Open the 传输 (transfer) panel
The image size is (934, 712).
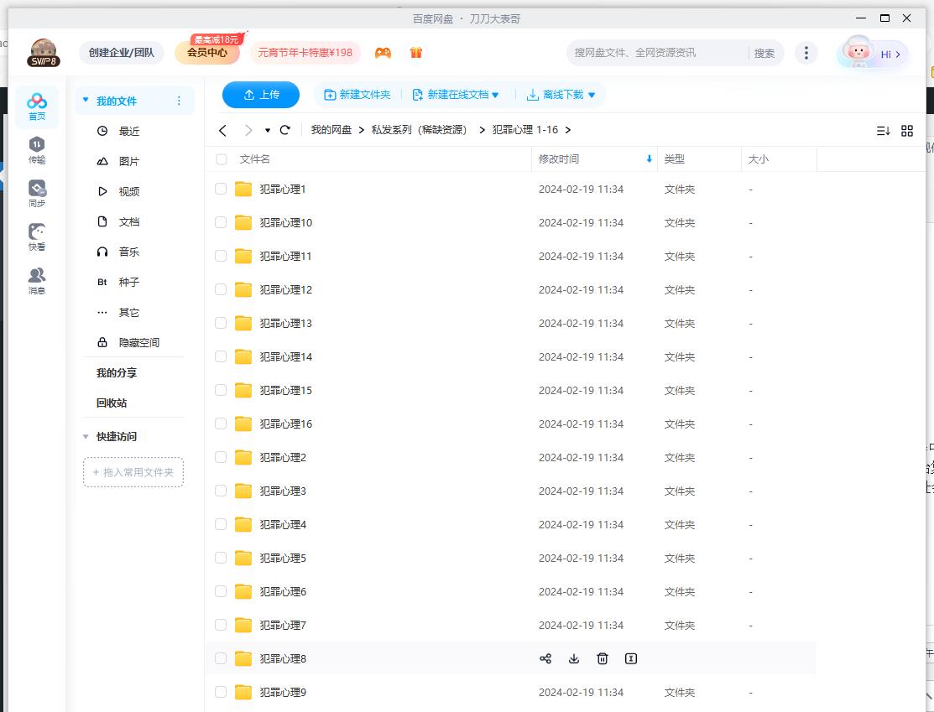[36, 151]
